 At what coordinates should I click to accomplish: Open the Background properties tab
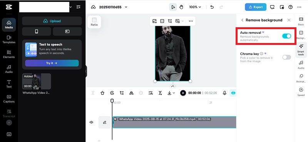(x=301, y=35)
